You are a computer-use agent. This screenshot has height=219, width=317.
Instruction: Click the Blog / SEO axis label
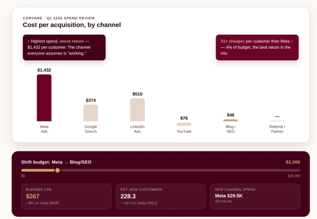pos(230,129)
